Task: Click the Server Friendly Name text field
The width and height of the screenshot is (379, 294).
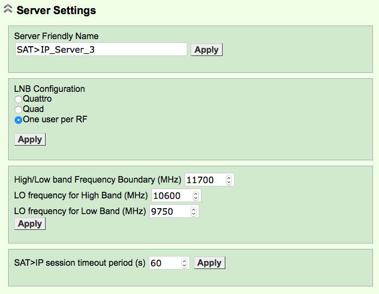Action: (101, 49)
